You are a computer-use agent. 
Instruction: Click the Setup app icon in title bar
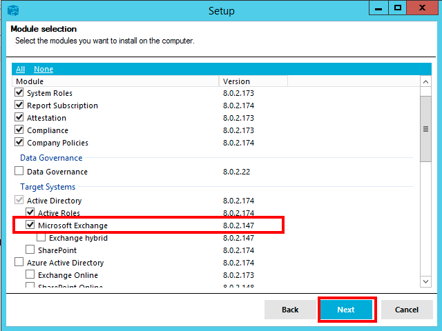click(13, 11)
